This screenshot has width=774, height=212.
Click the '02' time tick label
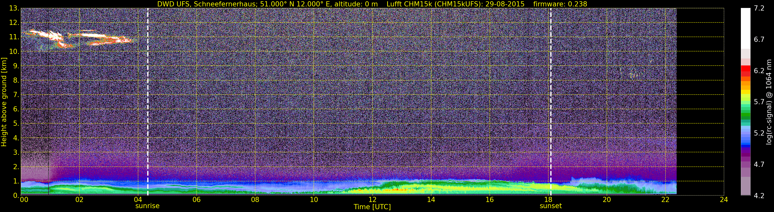(x=79, y=200)
